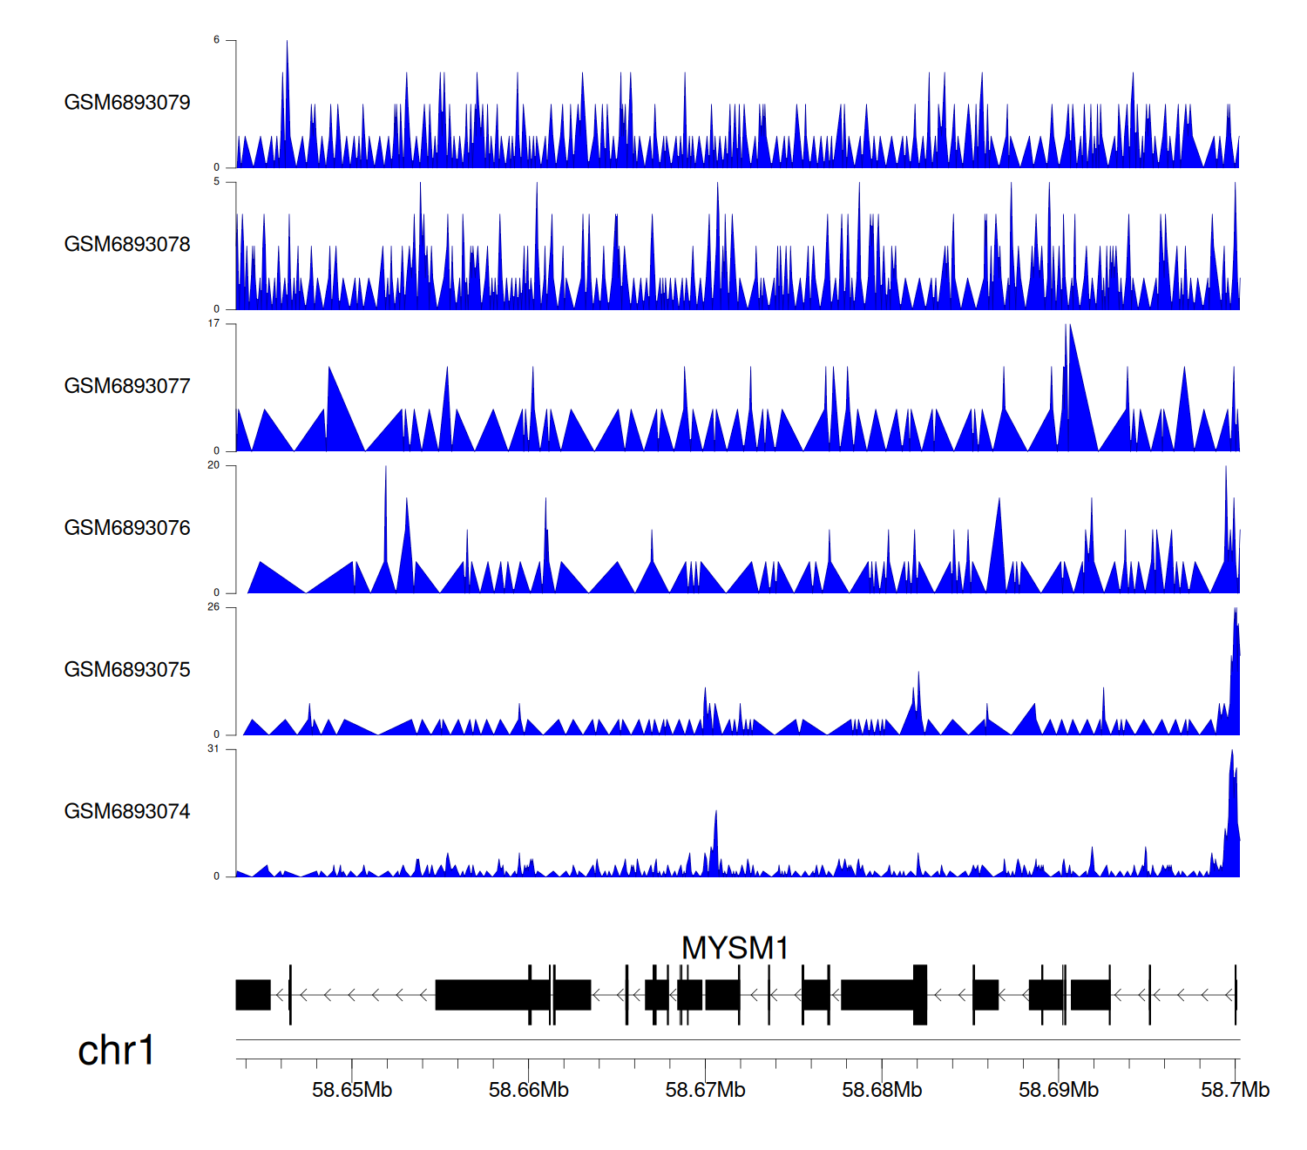Select the y-axis maximum value 20
Image resolution: width=1307 pixels, height=1150 pixels.
213,465
